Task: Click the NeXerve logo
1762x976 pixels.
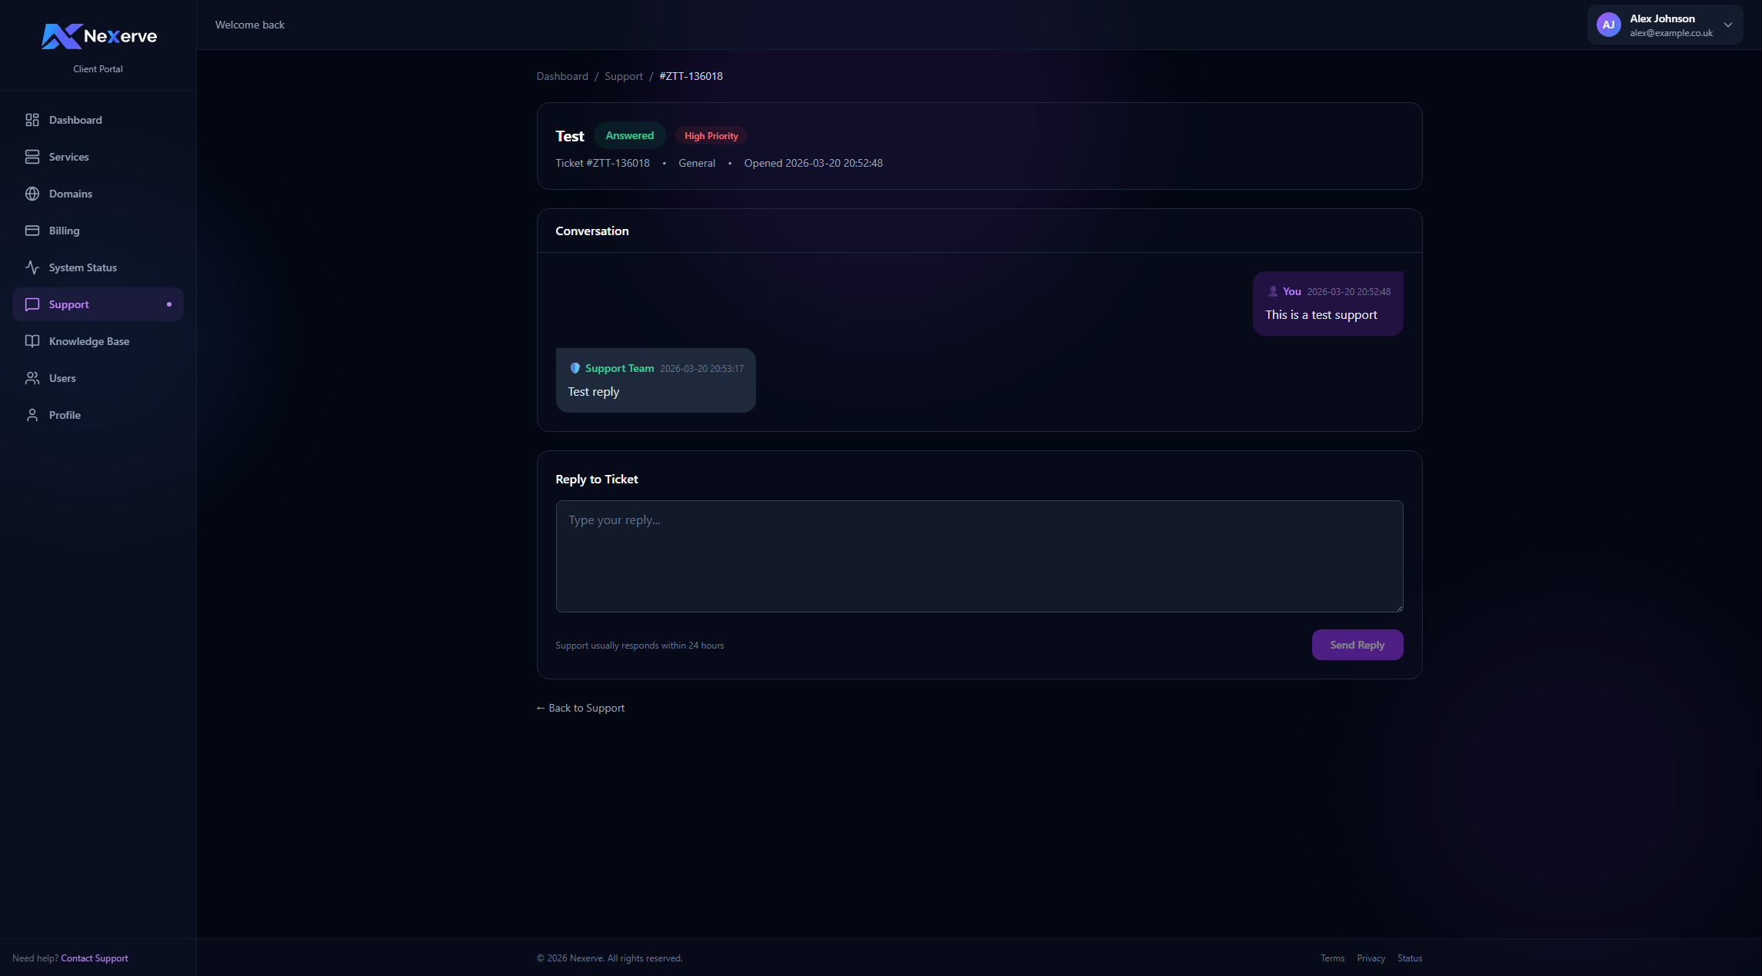Action: tap(98, 35)
